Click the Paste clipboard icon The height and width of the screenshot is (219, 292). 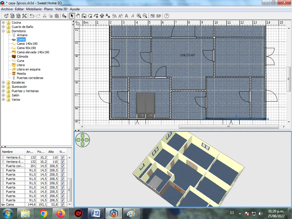click(57, 16)
